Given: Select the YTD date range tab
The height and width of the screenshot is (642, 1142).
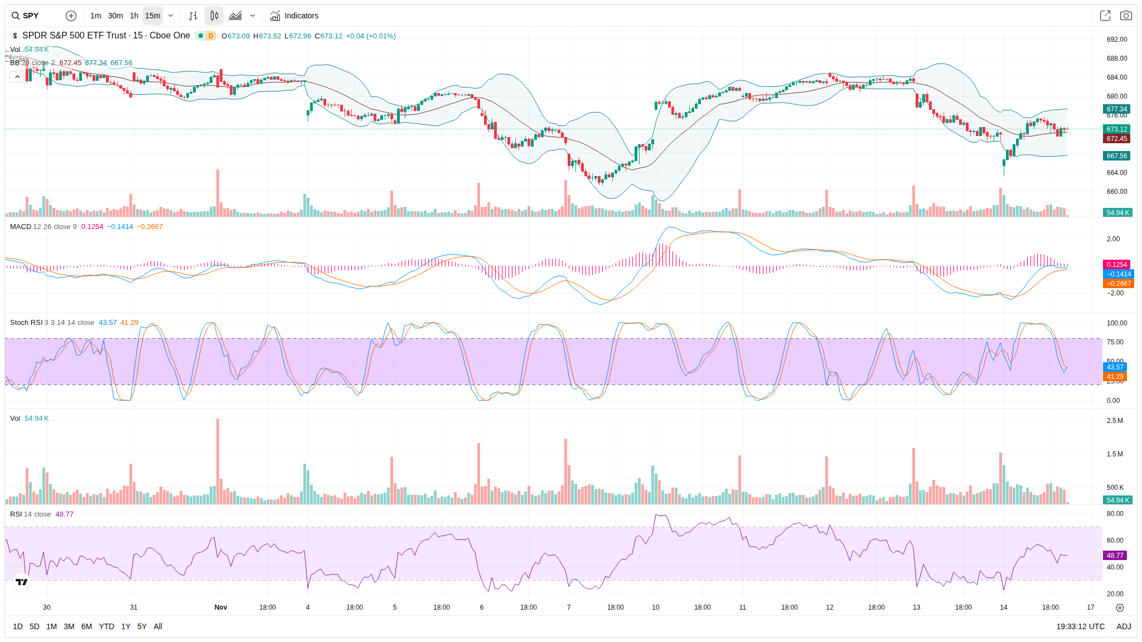Looking at the screenshot, I should click(x=106, y=626).
